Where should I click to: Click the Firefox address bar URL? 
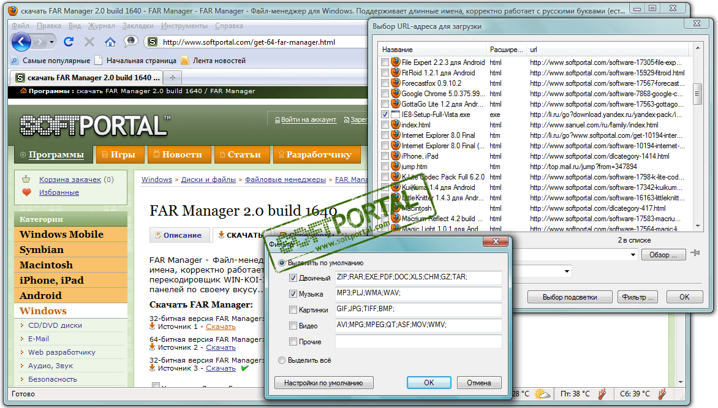point(249,42)
